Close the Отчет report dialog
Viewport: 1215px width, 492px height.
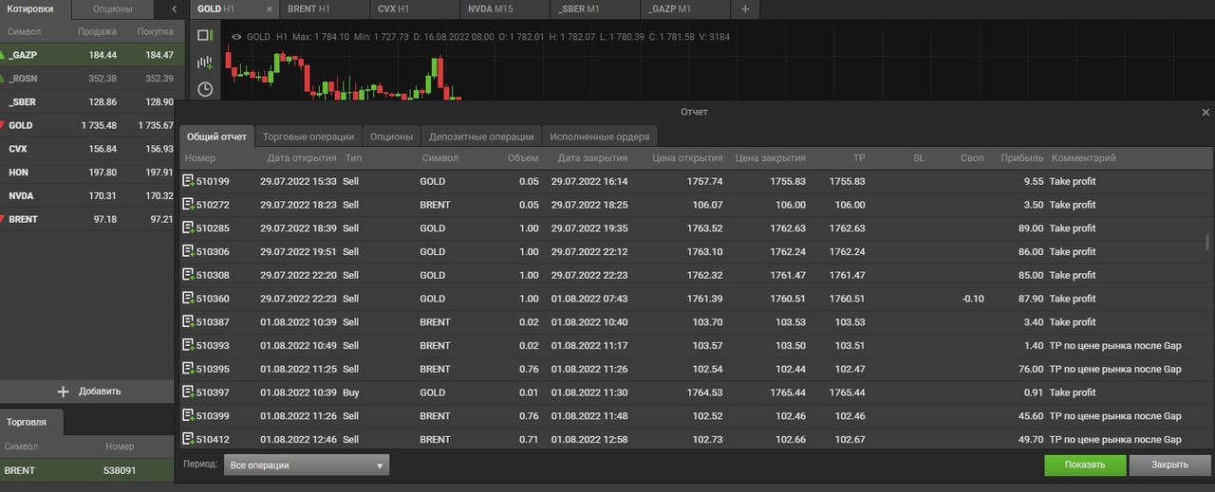click(x=1206, y=112)
